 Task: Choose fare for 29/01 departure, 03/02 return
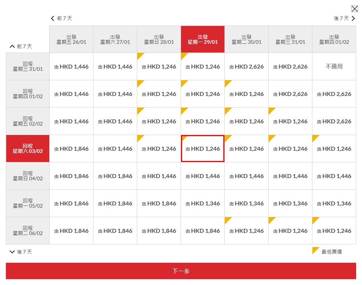click(x=203, y=149)
